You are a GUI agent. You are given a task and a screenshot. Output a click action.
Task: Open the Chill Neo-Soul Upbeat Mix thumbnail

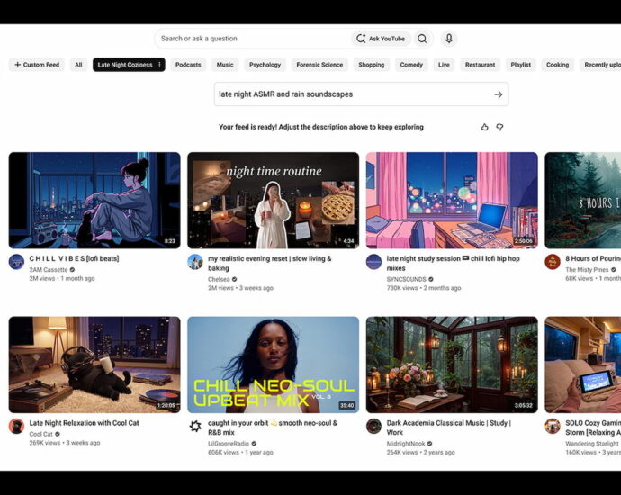pyautogui.click(x=274, y=364)
